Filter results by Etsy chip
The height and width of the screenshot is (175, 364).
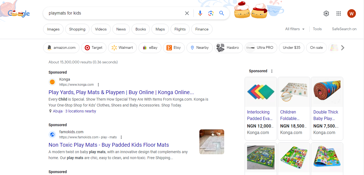174,48
